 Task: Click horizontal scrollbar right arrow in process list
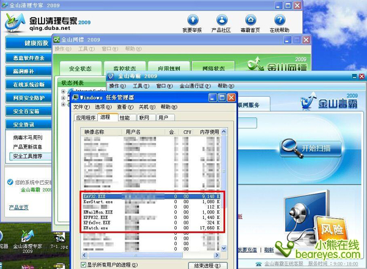click(x=217, y=255)
